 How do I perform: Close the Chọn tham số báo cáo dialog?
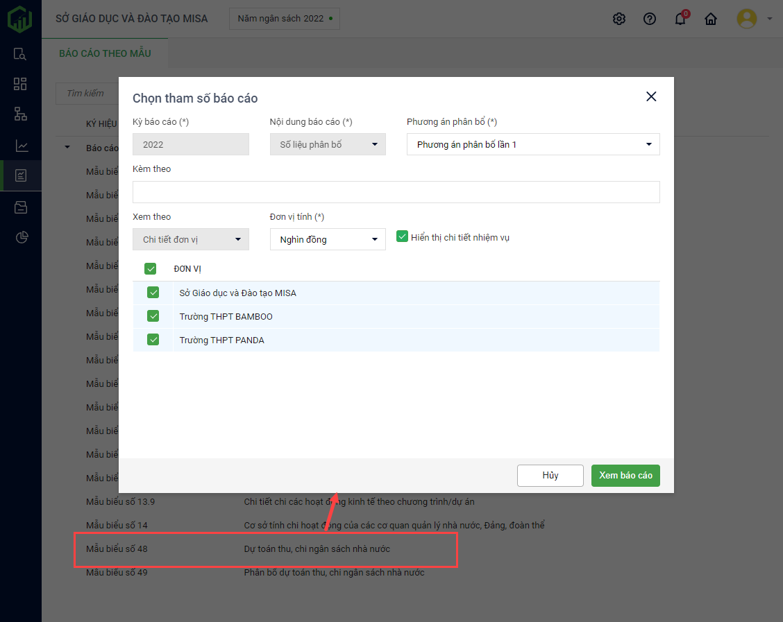click(x=651, y=97)
